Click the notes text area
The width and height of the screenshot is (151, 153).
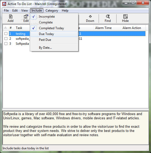pyautogui.click(x=75, y=128)
